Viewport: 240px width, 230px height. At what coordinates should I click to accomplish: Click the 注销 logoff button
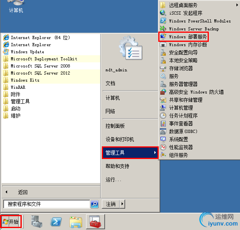[x=111, y=204]
